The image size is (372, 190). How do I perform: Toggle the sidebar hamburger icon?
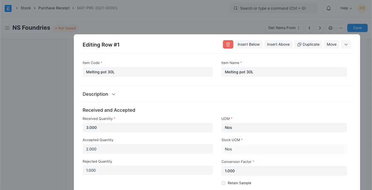[x=7, y=28]
